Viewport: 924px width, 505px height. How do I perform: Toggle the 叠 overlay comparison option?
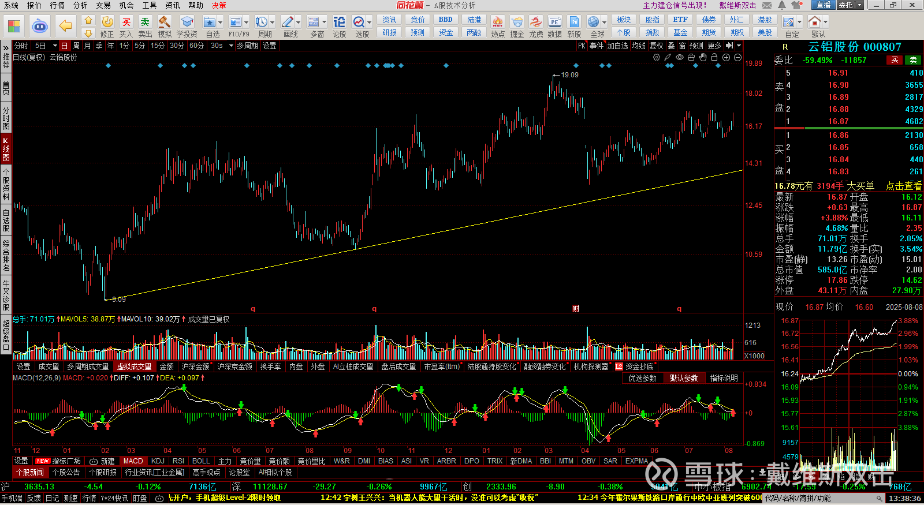(x=671, y=46)
